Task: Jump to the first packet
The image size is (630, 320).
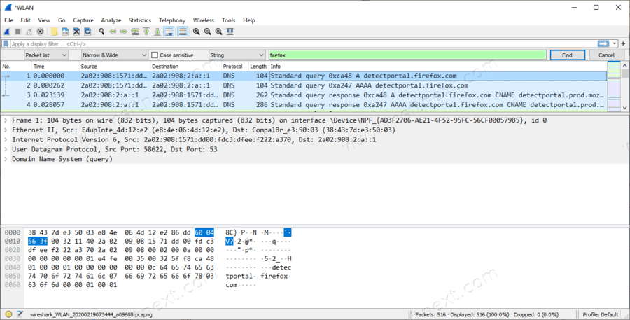Action: [146, 32]
